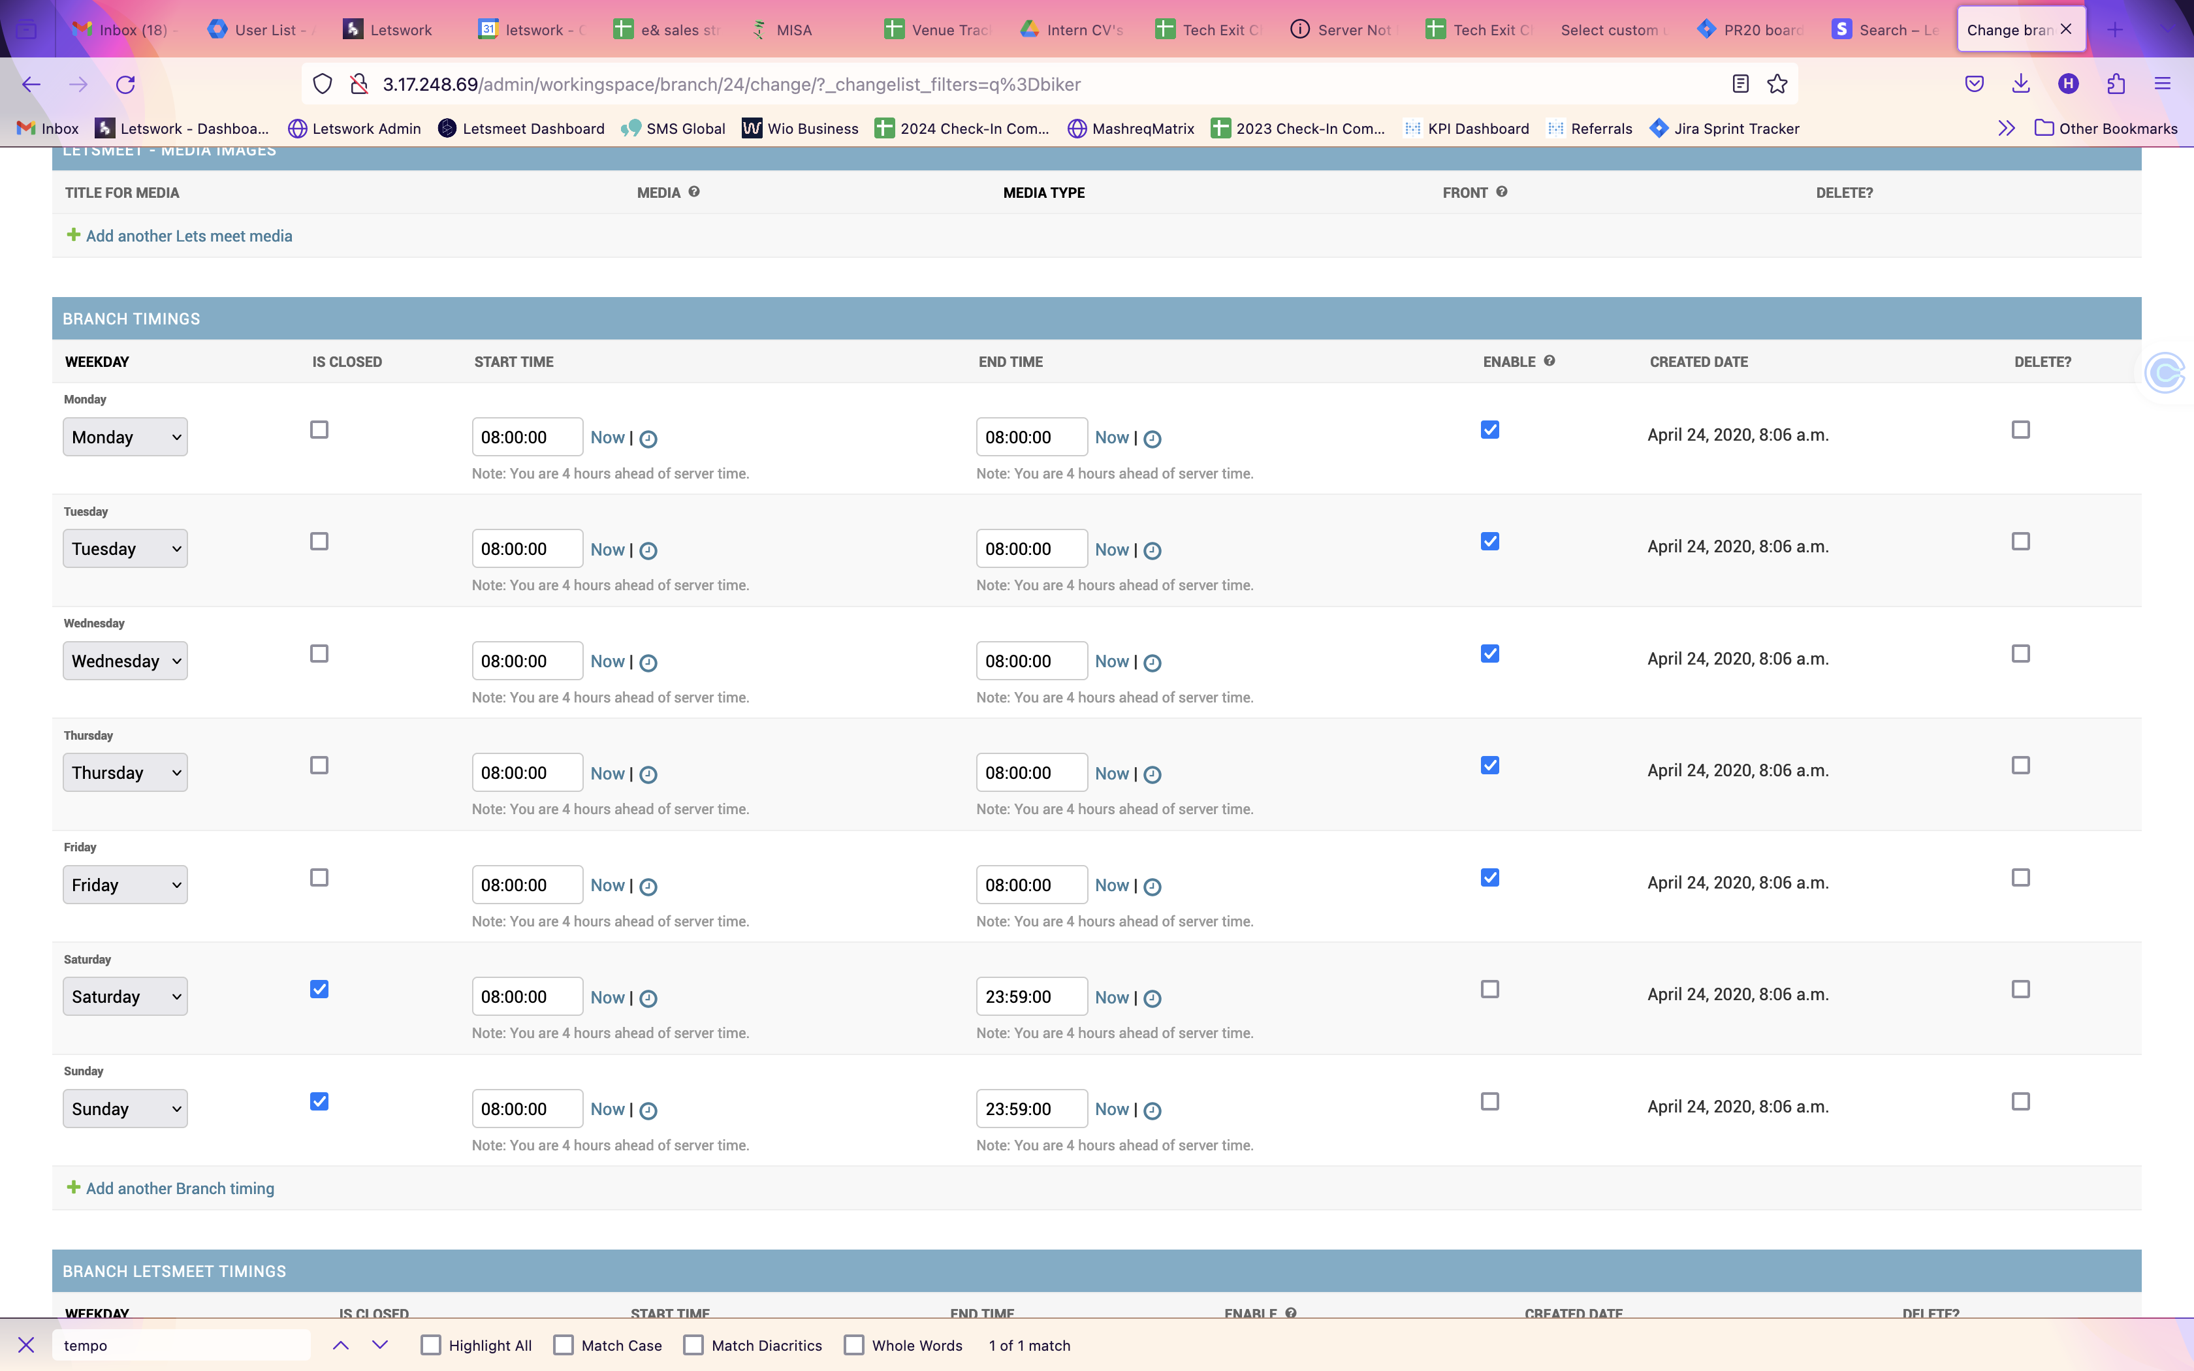Check Monday Is Closed checkbox
The width and height of the screenshot is (2194, 1371).
[x=319, y=430]
